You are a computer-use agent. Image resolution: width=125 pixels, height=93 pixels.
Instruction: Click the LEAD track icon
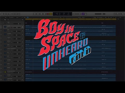[x=5, y=27]
